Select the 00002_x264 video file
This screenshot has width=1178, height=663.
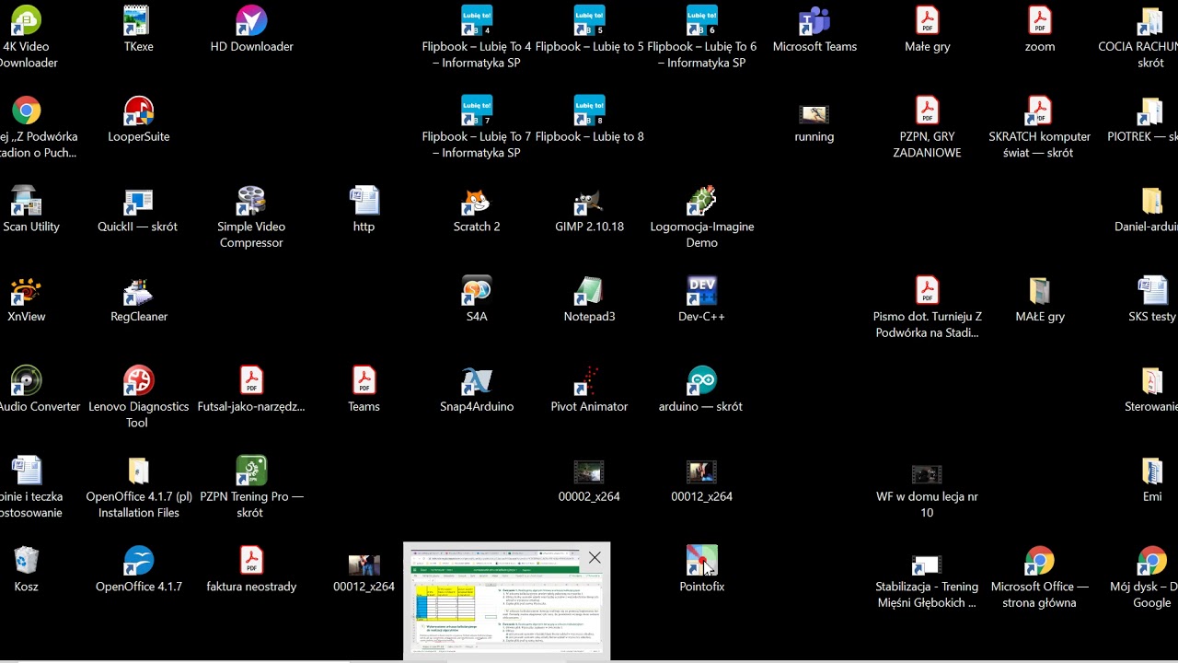(589, 479)
